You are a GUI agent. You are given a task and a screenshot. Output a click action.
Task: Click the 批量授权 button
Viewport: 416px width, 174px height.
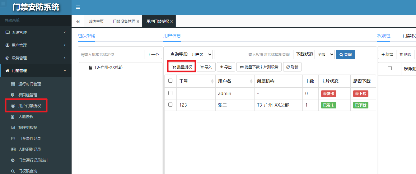tap(182, 67)
